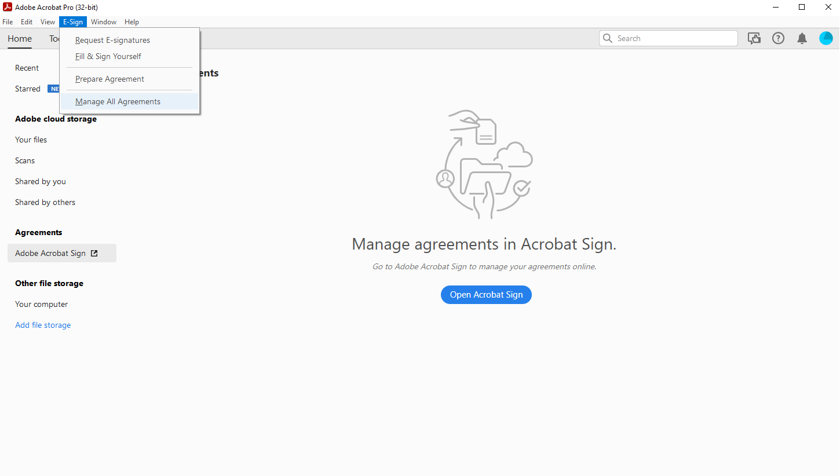This screenshot has width=840, height=476.
Task: Select Manage All Agreements
Action: [x=130, y=101]
